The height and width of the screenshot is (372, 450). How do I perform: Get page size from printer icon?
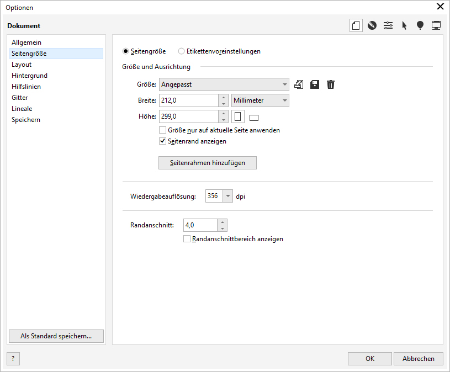299,84
